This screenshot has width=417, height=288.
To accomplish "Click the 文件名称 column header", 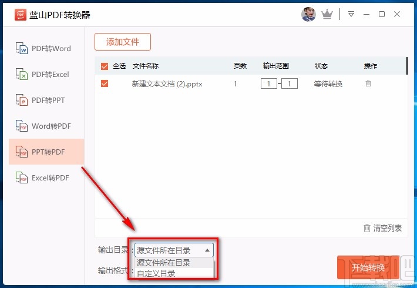I will (146, 66).
